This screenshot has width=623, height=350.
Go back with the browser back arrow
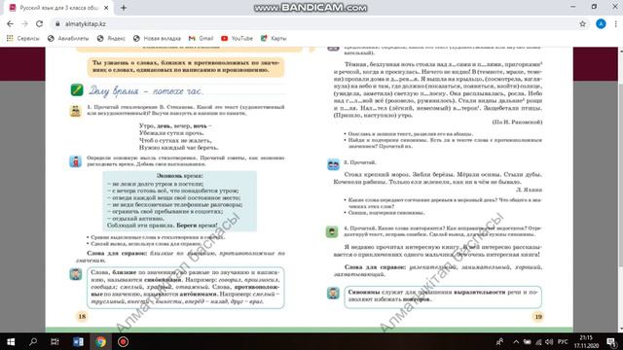click(10, 23)
